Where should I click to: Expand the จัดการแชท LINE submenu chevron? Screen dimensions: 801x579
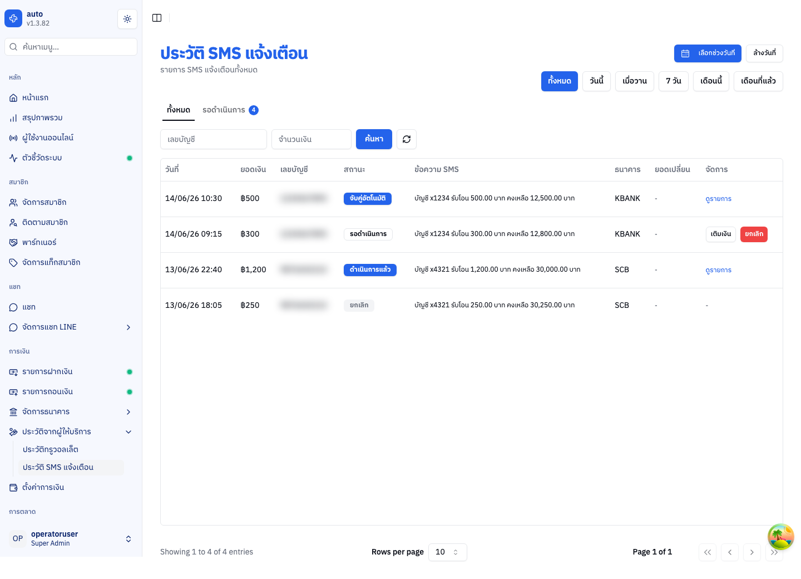click(x=128, y=327)
